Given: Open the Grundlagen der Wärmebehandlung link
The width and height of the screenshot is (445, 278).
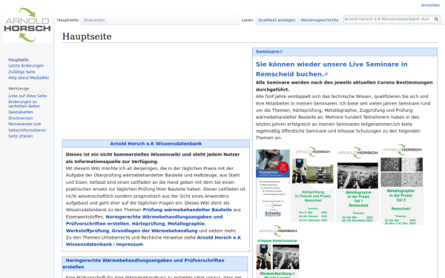Looking at the screenshot, I should (x=154, y=231).
